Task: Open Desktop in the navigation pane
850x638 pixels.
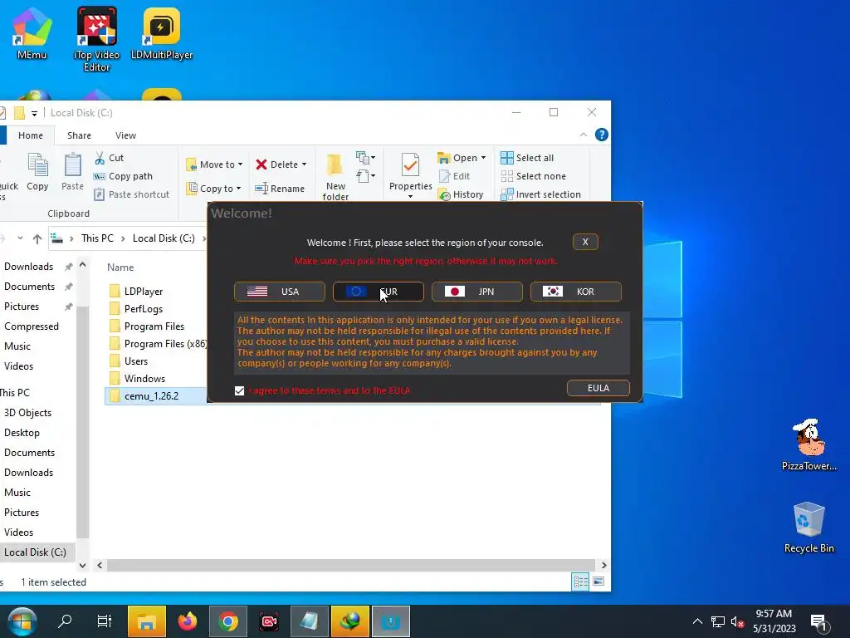Action: tap(22, 432)
